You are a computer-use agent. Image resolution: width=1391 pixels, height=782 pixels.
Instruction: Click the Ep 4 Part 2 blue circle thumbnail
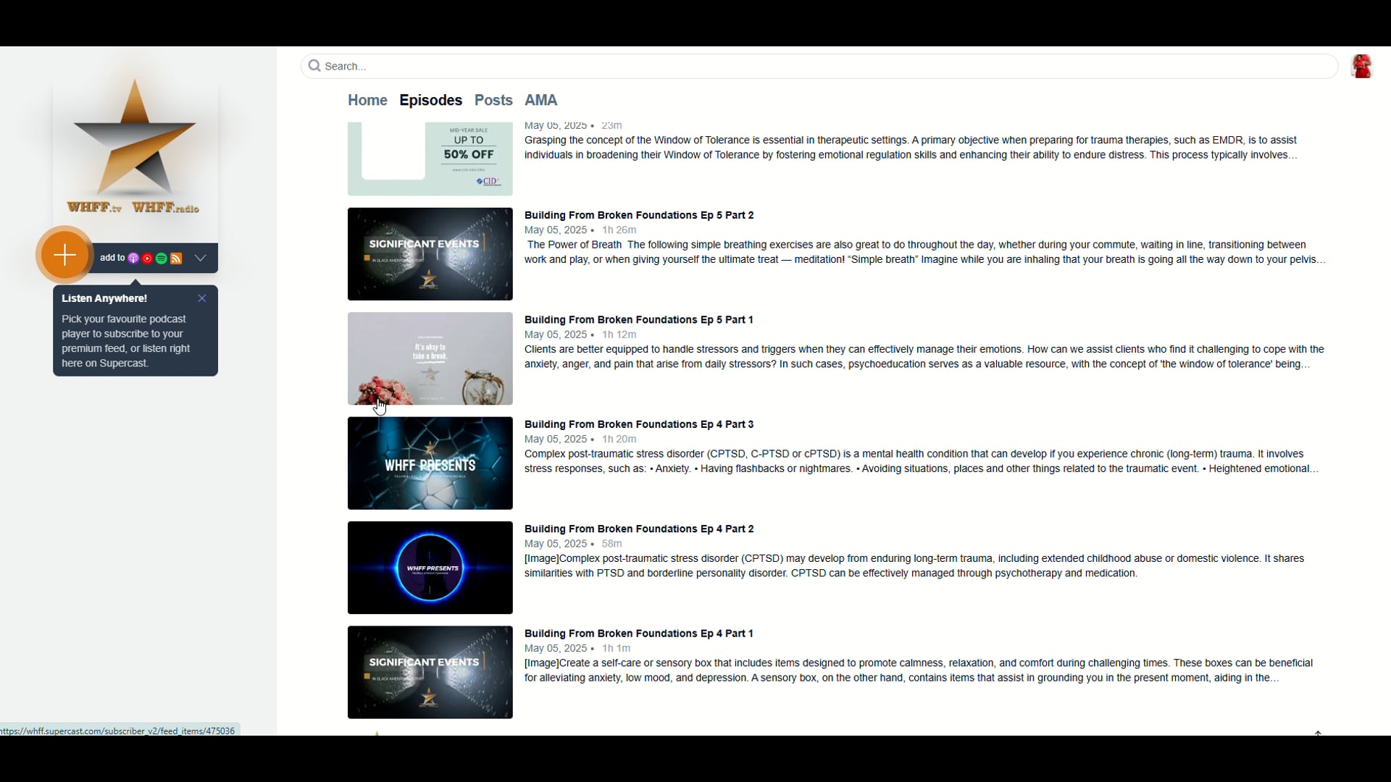click(430, 568)
